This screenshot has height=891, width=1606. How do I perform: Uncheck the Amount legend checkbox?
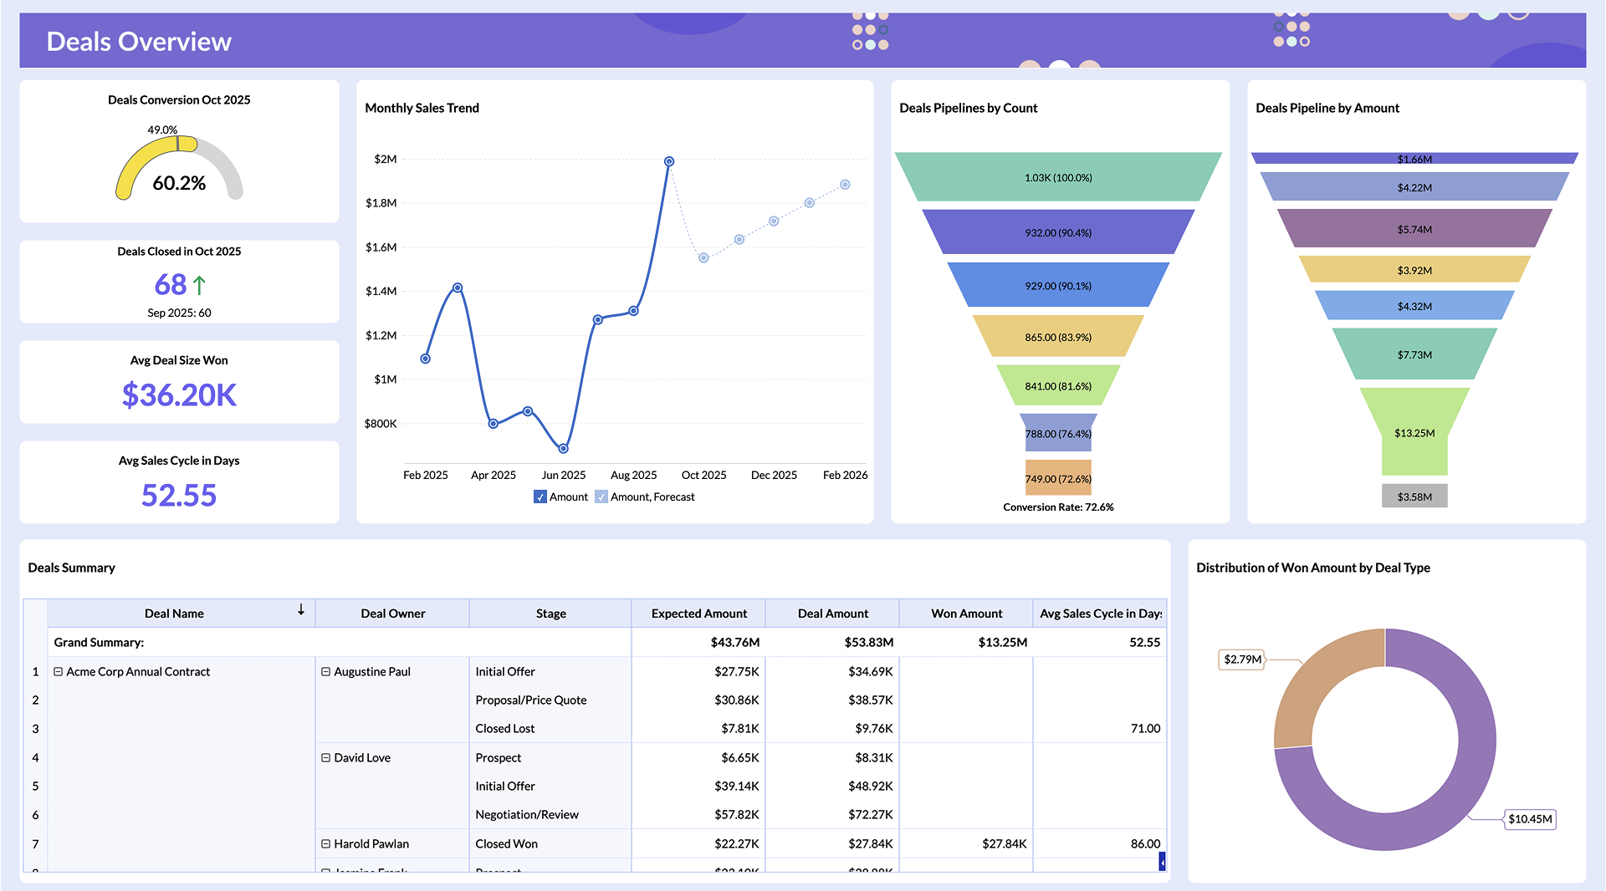(540, 496)
